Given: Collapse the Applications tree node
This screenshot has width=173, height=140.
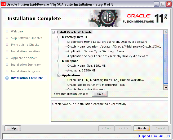Looking at the screenshot, I should coord(59,75).
